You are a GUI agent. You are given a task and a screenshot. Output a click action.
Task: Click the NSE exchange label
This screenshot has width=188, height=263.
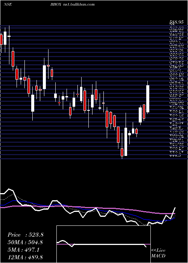coord(8,5)
